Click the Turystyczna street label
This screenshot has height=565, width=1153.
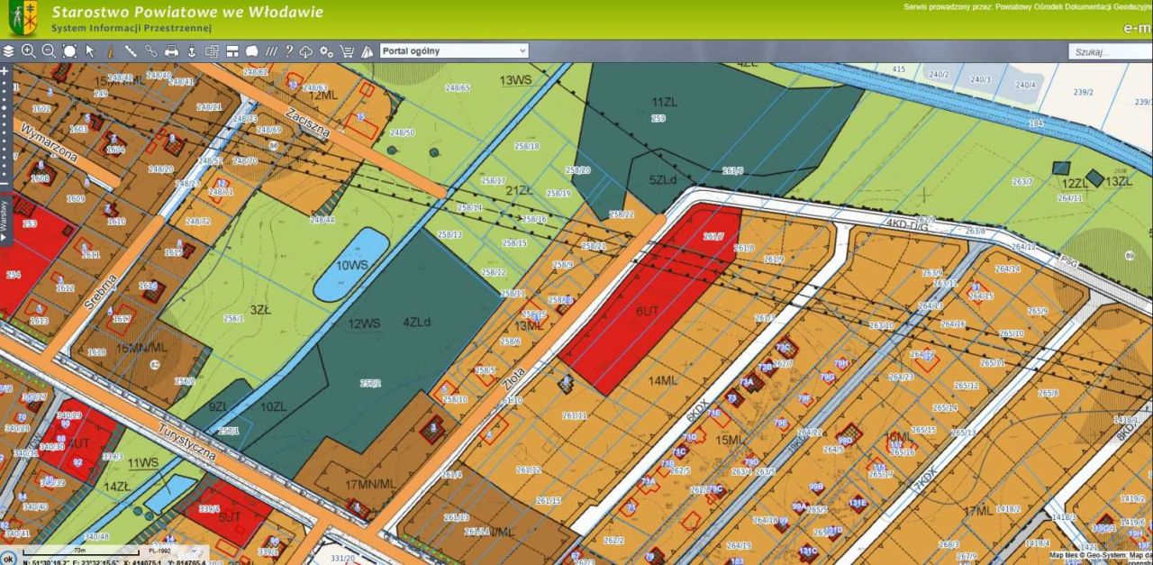187,440
